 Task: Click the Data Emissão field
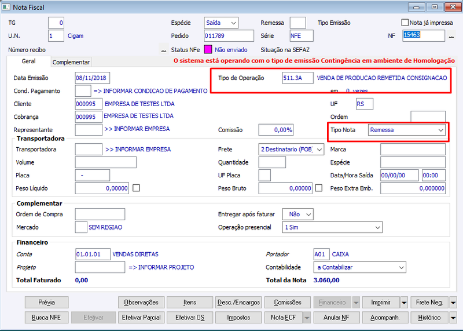pyautogui.click(x=93, y=78)
